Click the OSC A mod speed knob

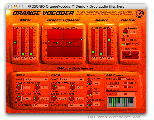[x=36, y=98]
